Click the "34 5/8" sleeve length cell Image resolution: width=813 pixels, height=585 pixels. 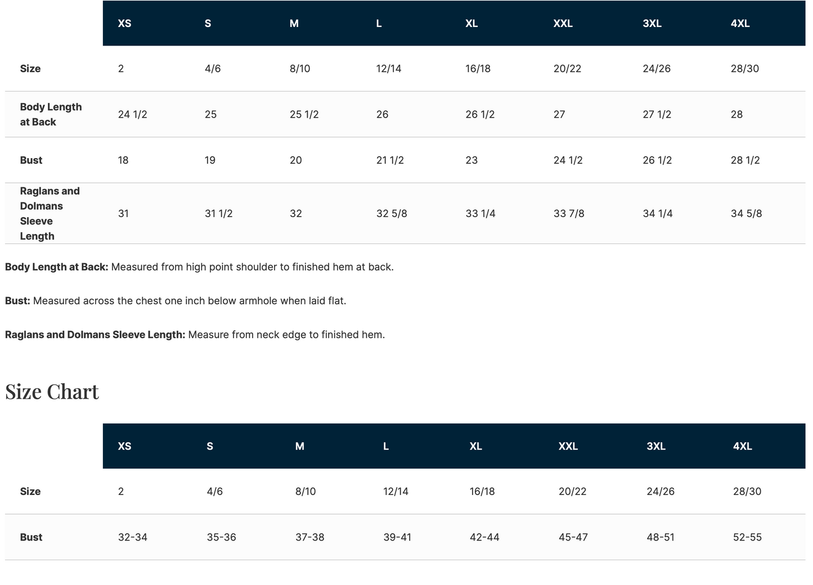pos(746,214)
